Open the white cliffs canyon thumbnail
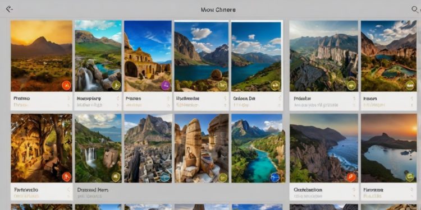Viewport: 421px width, 210px height. click(323, 55)
